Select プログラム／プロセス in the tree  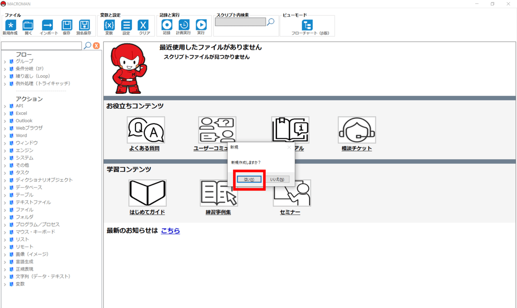[38, 224]
